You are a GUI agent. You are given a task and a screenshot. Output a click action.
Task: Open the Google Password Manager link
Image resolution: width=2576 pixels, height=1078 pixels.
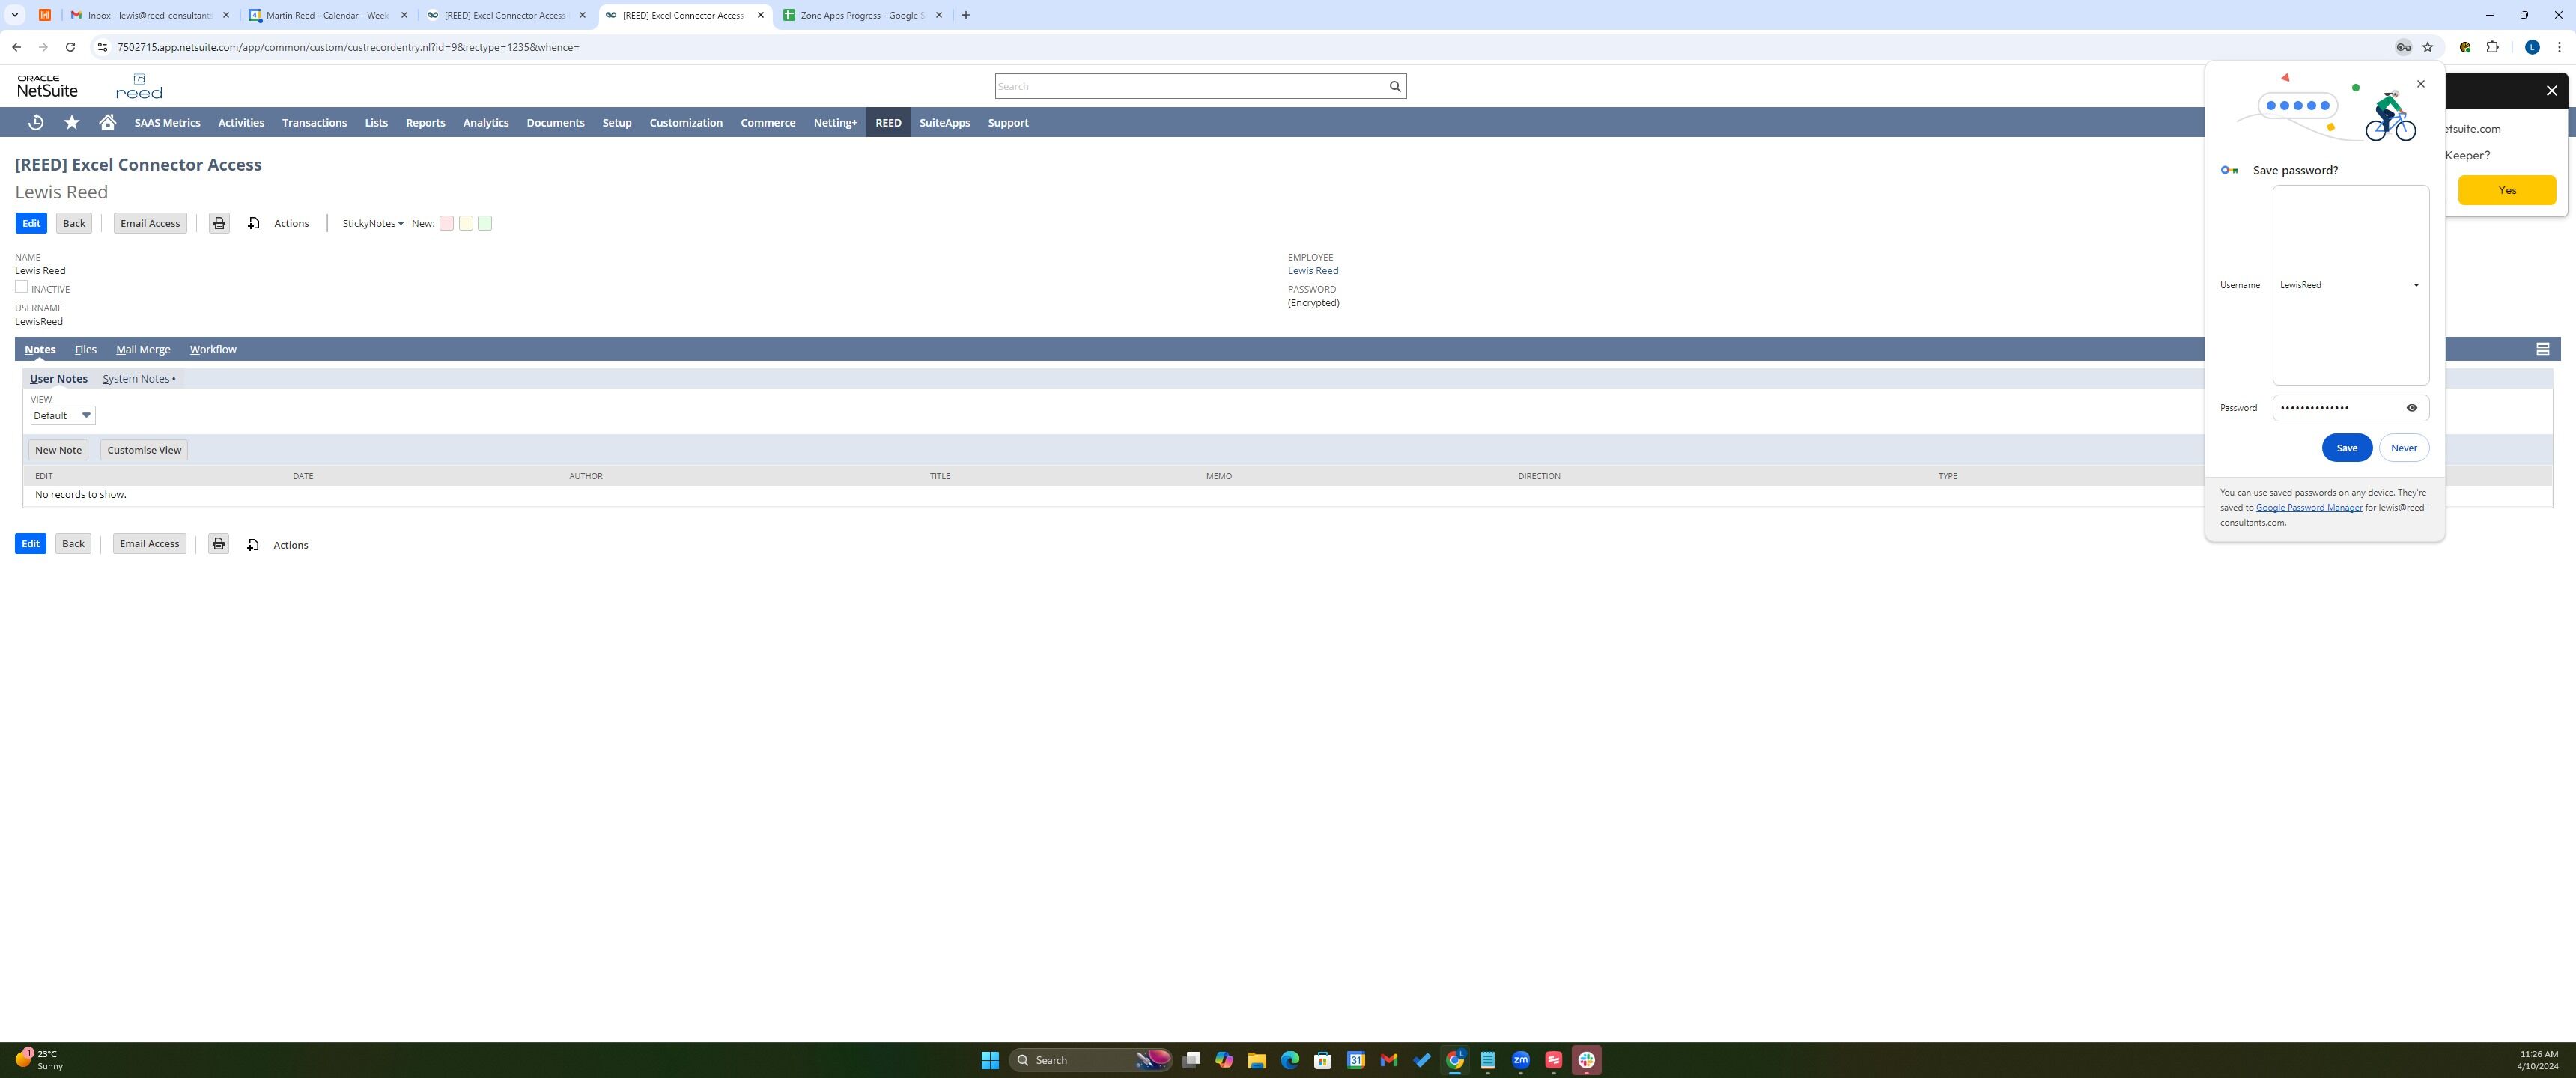pyautogui.click(x=2308, y=508)
